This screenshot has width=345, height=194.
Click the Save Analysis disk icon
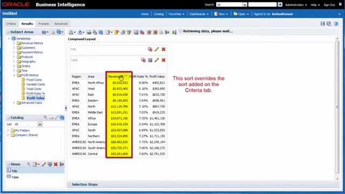[322, 24]
